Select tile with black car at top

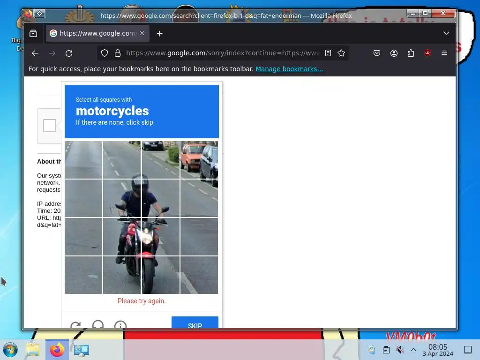tap(160, 160)
